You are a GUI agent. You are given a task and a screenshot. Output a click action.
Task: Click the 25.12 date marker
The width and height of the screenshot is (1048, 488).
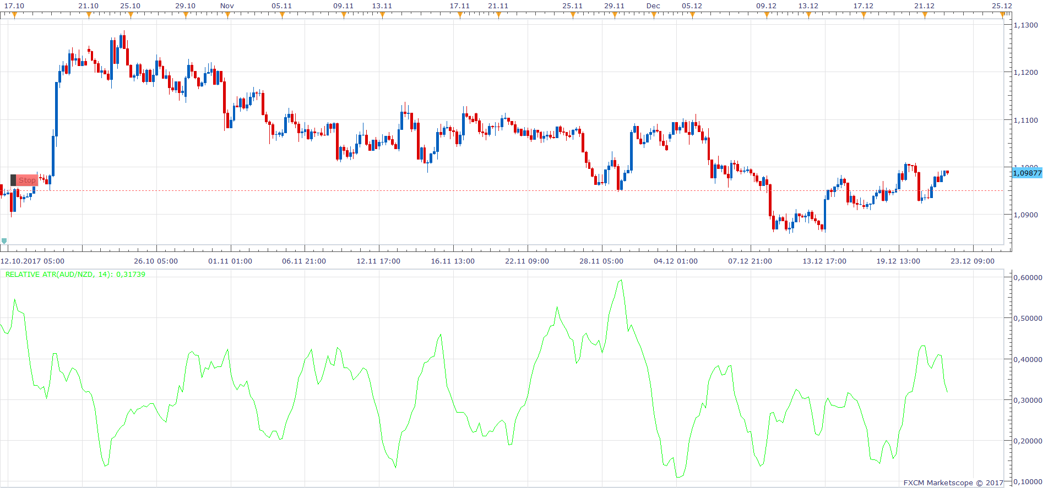[x=1002, y=15]
